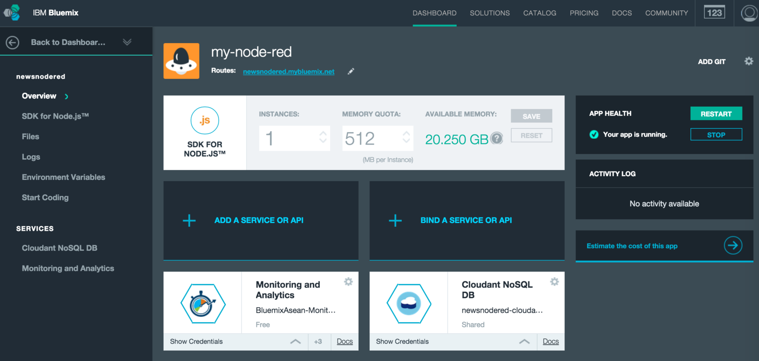This screenshot has height=361, width=759.
Task: Open the DASHBOARD tab
Action: click(435, 13)
